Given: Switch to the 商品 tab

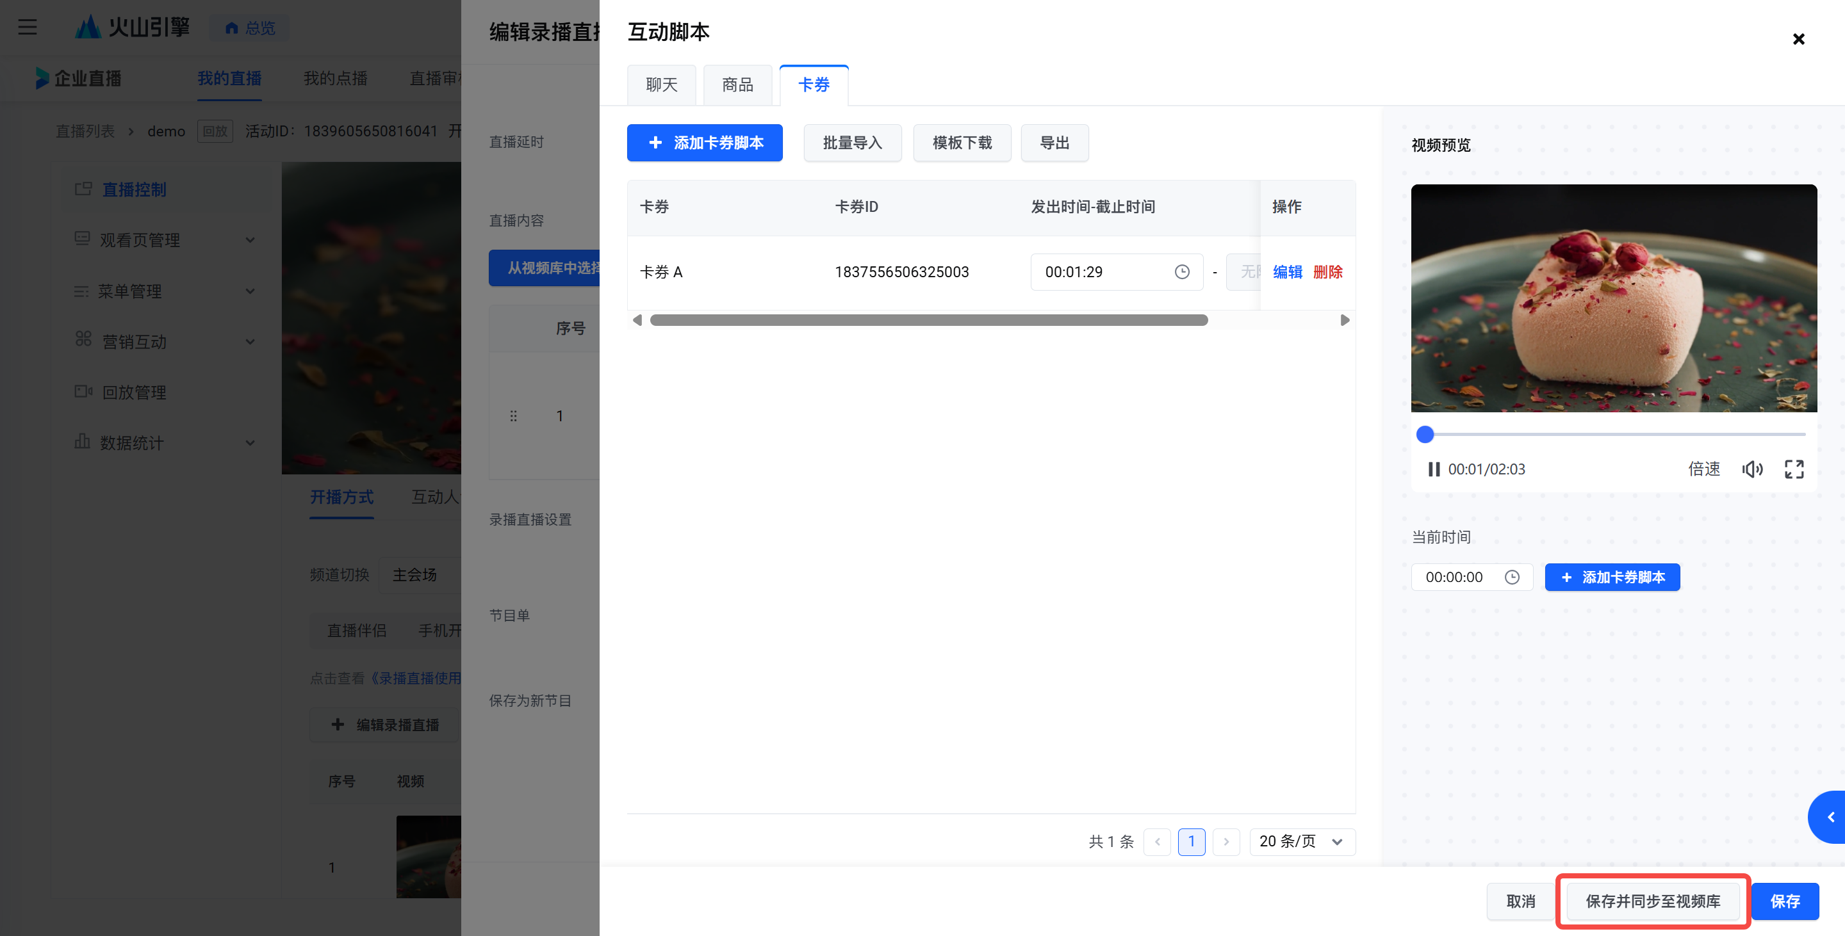Looking at the screenshot, I should click(x=737, y=85).
